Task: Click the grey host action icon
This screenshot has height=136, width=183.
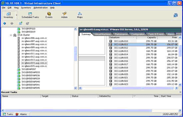Action: pyautogui.click(x=27, y=23)
